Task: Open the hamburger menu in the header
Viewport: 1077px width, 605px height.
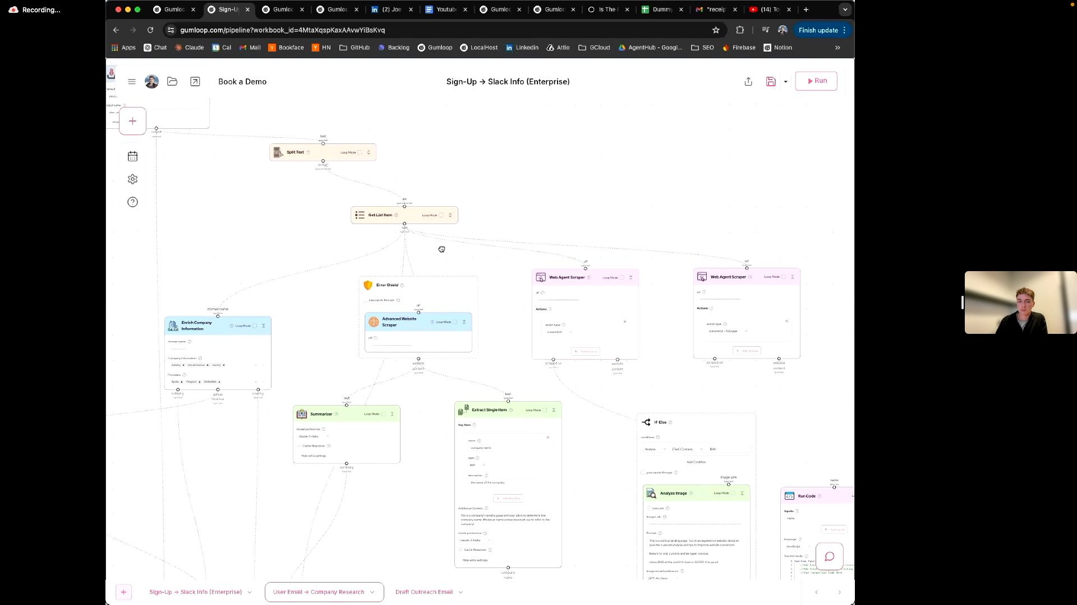Action: point(132,82)
